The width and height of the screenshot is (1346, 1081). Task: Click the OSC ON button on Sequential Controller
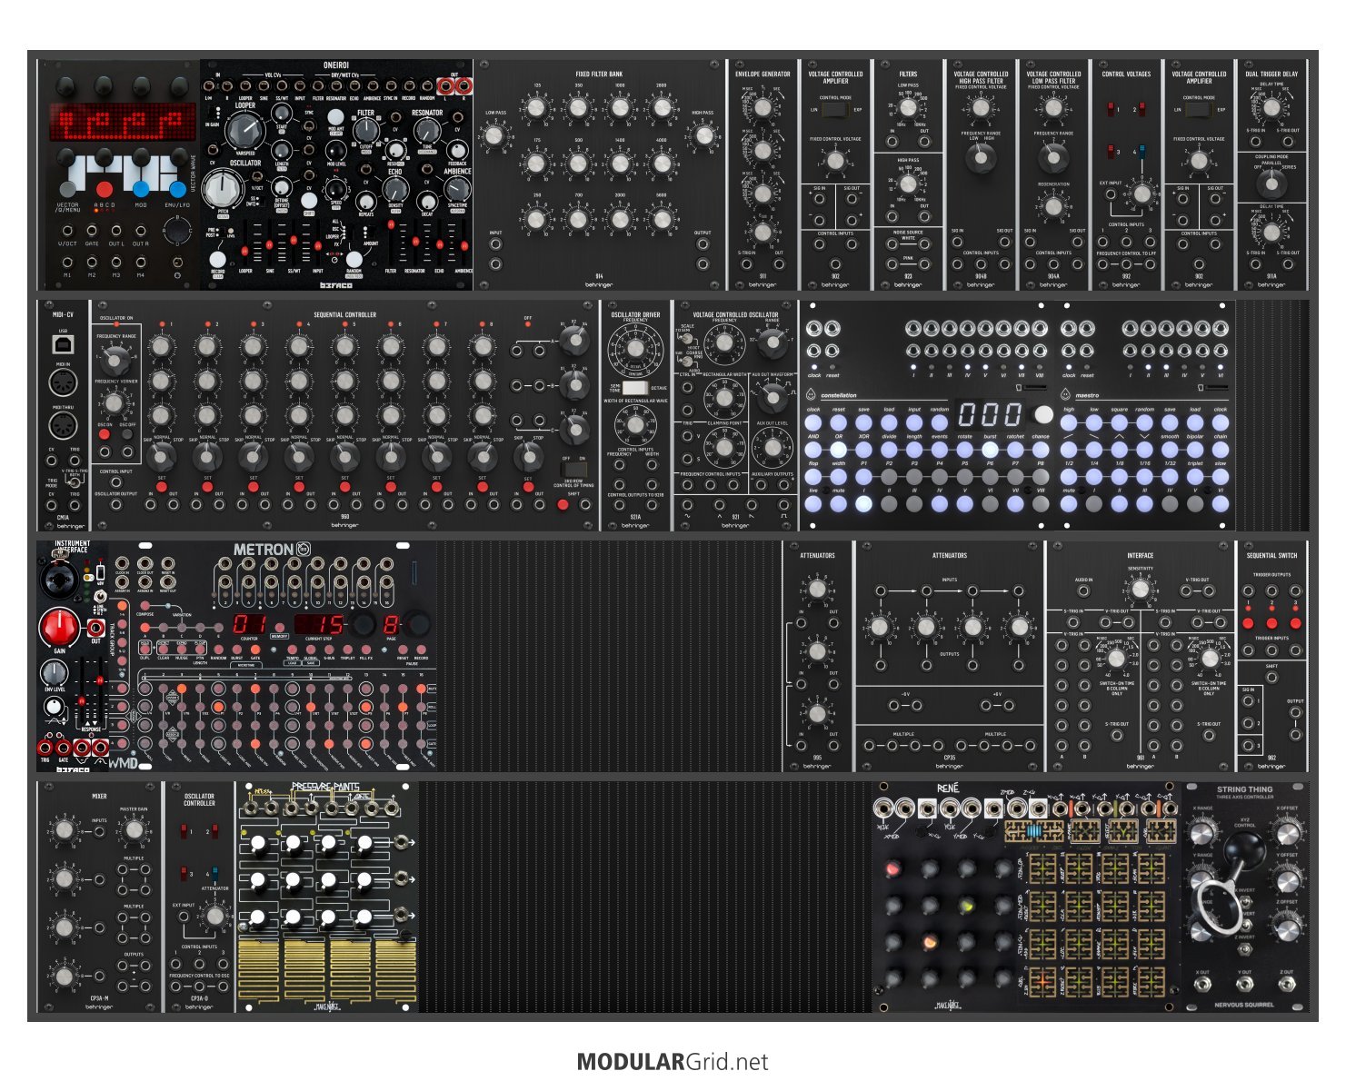click(105, 434)
